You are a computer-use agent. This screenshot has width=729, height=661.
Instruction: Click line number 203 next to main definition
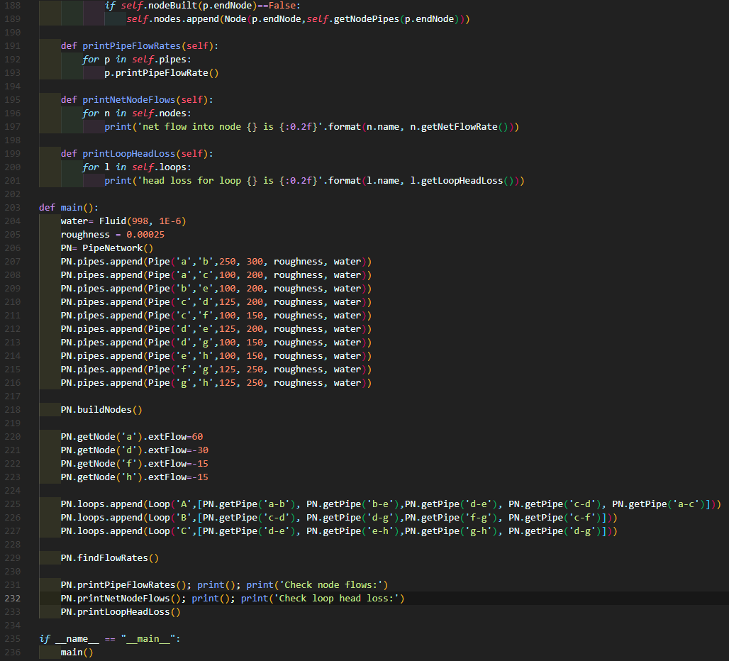click(12, 207)
